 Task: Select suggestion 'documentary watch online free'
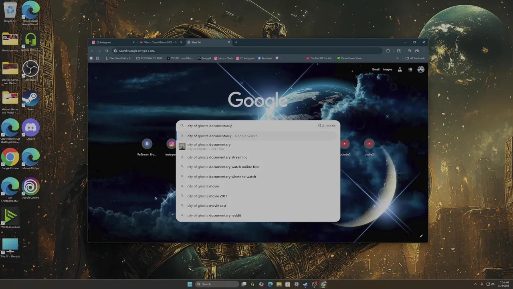tap(258, 167)
